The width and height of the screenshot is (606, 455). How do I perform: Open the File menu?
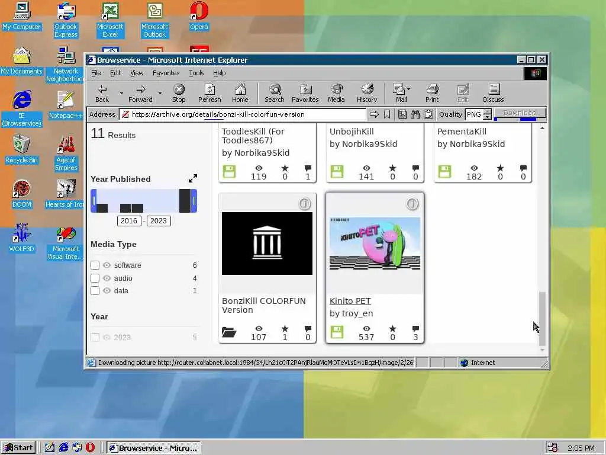pyautogui.click(x=96, y=73)
